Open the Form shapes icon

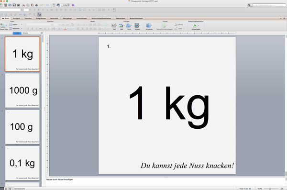129,26
